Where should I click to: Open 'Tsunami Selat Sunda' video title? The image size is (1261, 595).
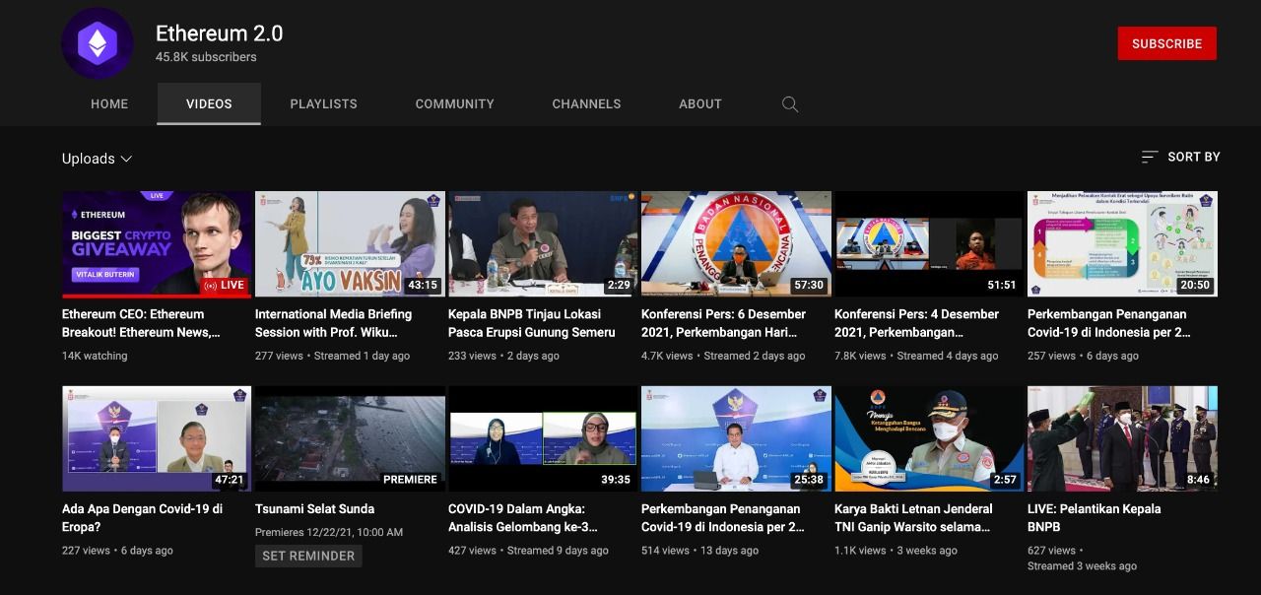pyautogui.click(x=314, y=509)
